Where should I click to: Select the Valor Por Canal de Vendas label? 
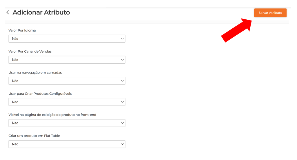point(30,52)
